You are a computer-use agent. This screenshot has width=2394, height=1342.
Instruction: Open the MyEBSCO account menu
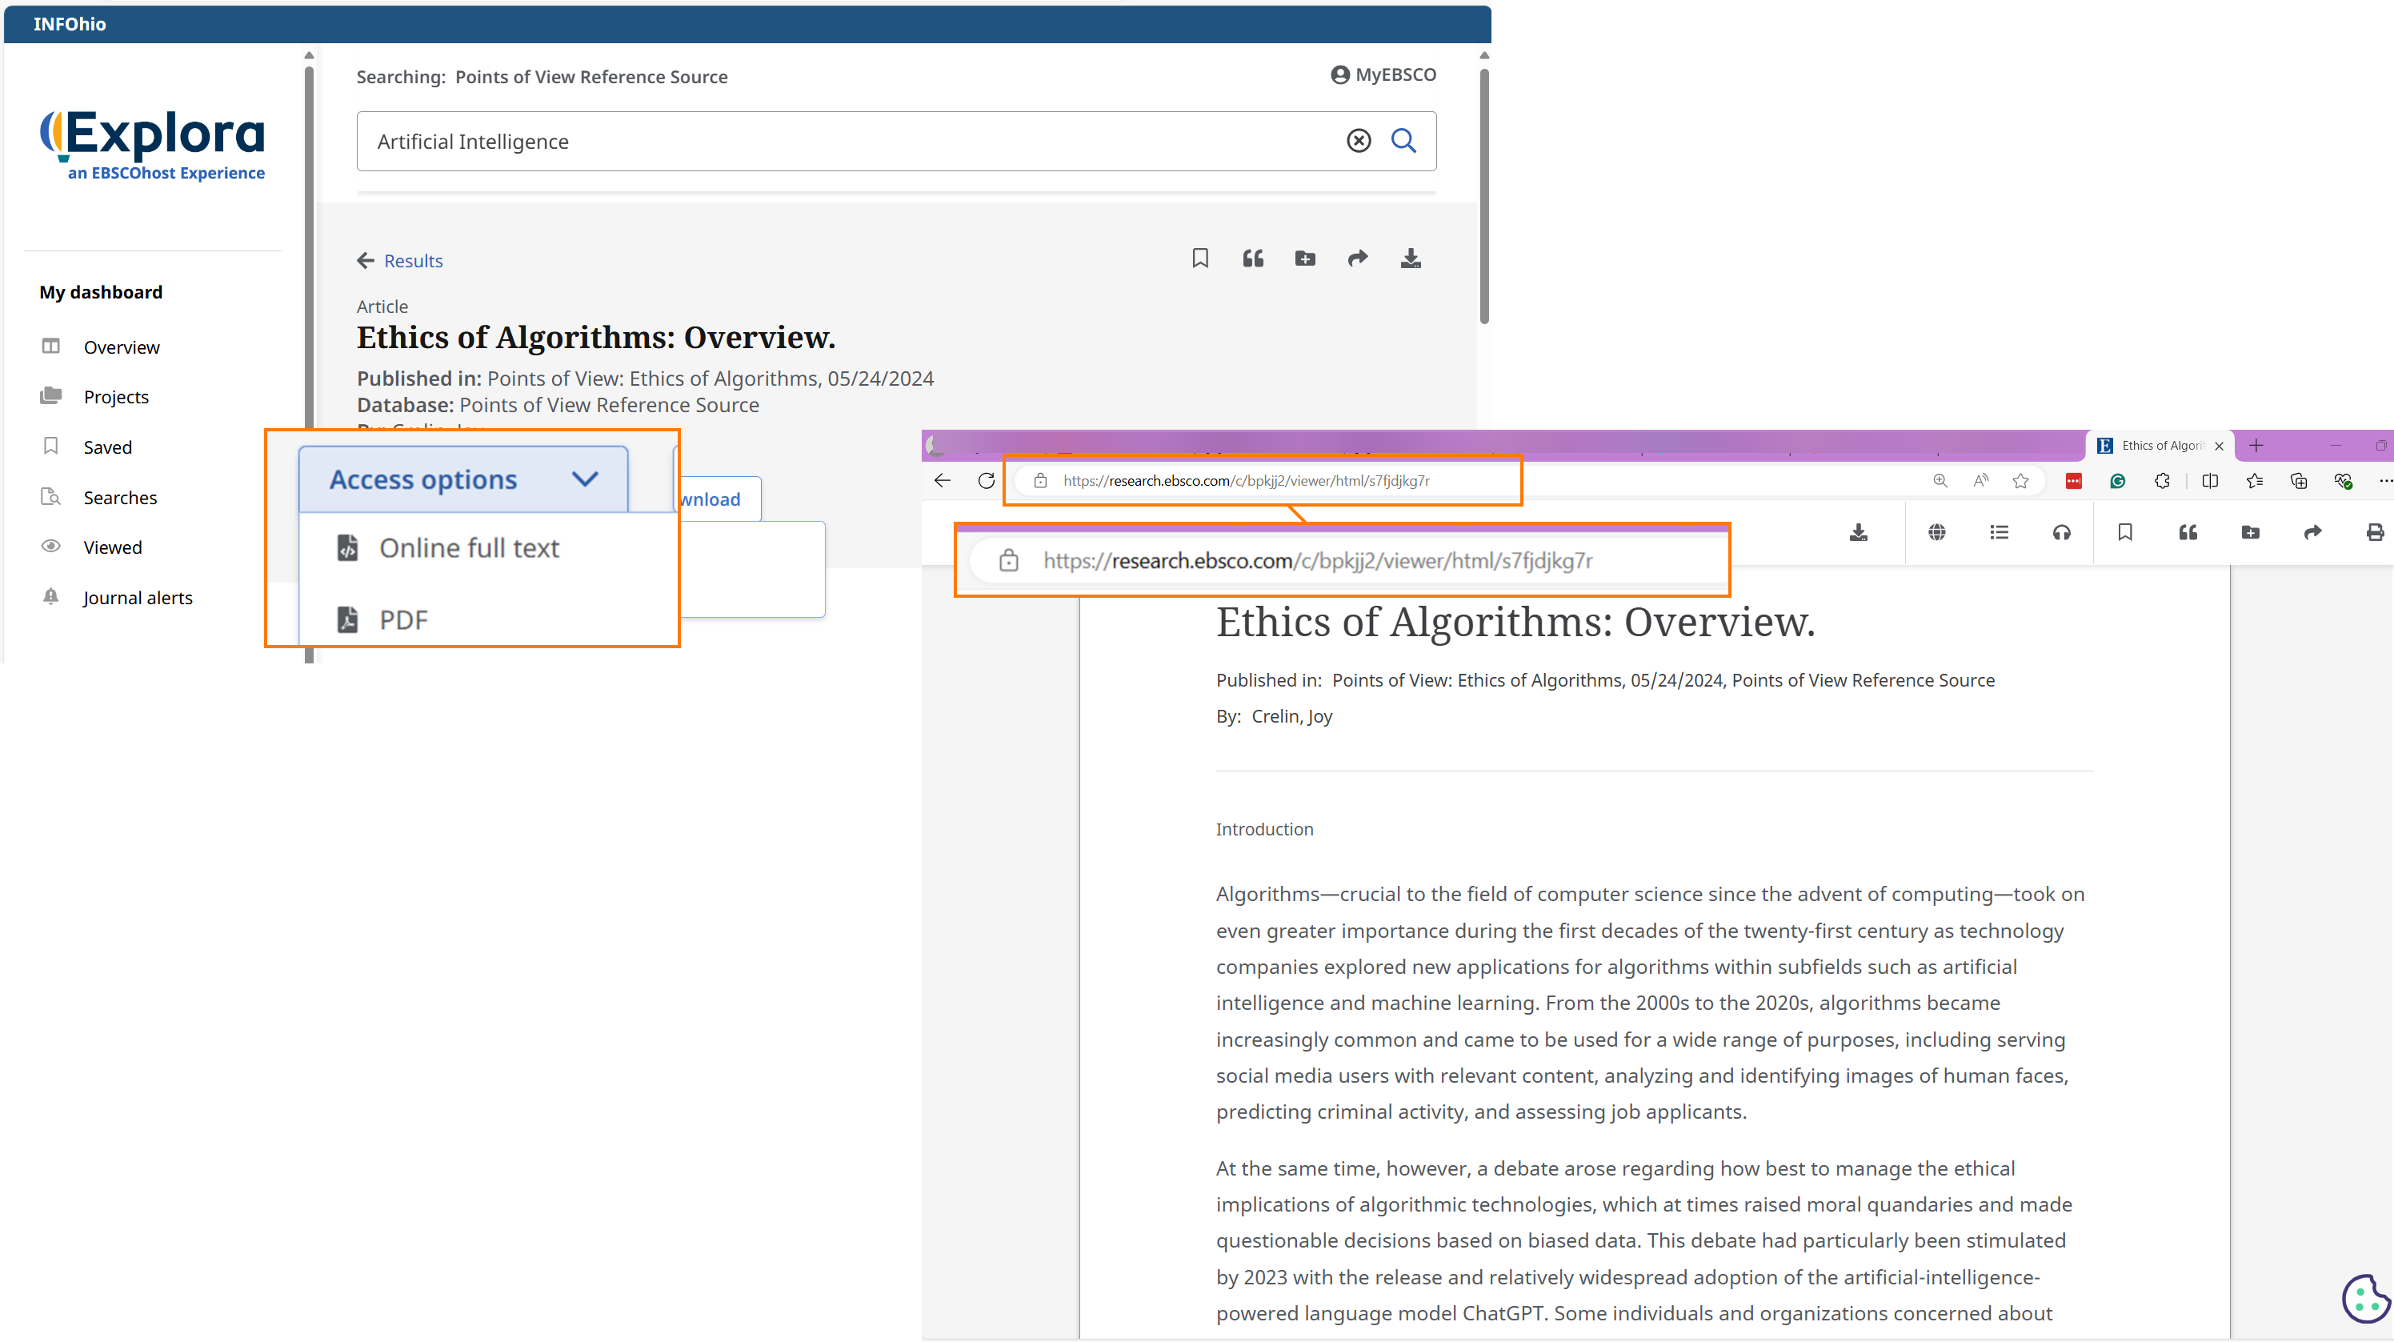[x=1383, y=74]
